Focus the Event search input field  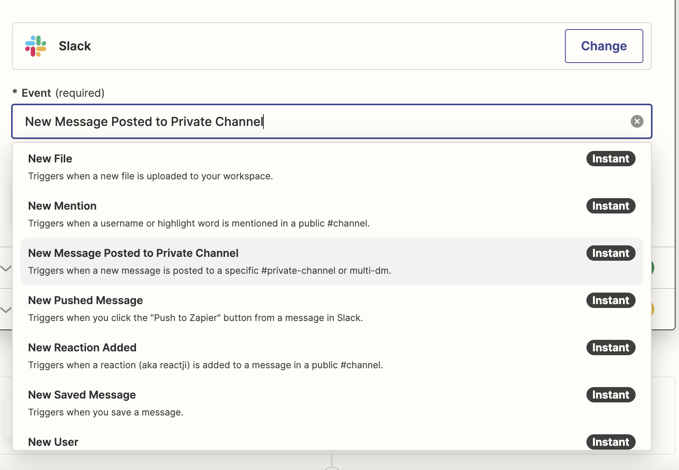(332, 121)
